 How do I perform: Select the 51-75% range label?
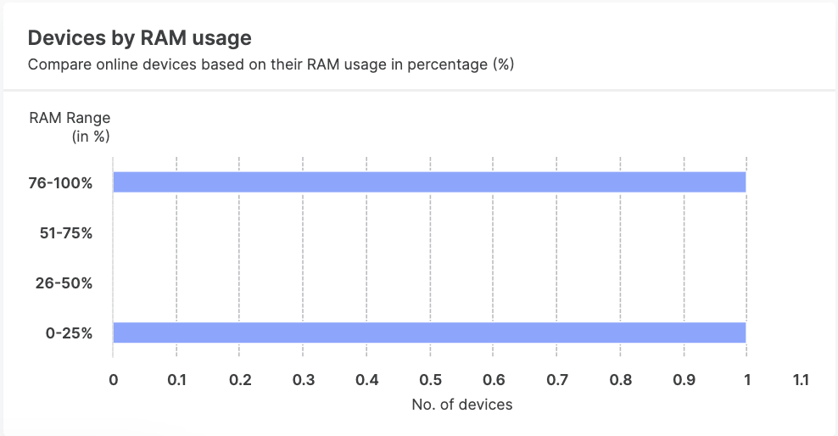[x=66, y=232]
